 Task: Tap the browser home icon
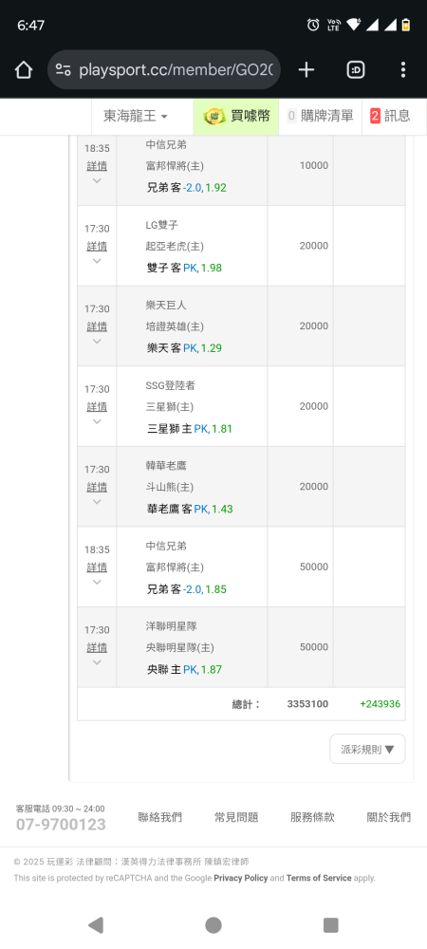point(23,70)
